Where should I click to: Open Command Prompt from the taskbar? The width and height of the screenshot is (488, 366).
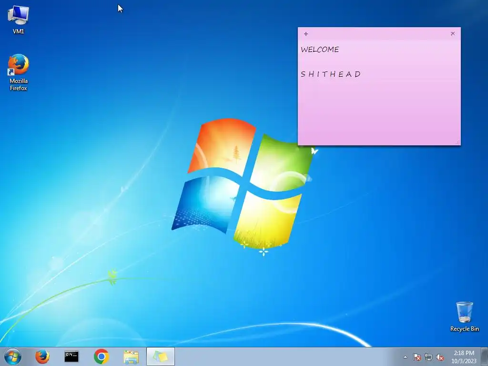point(71,356)
